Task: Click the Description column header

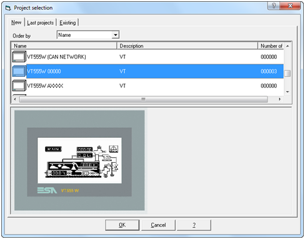Action: point(187,46)
